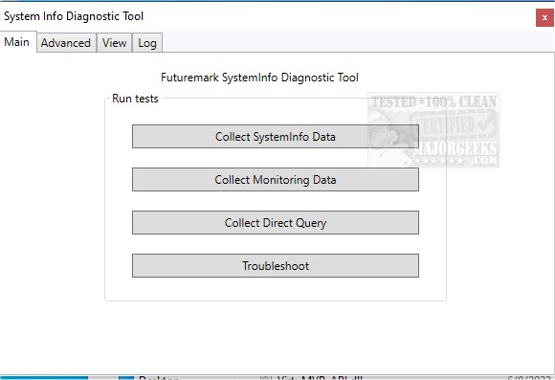Screen dimensions: 555x380
Task: Click the partially hidden Desktop label
Action: [x=159, y=378]
